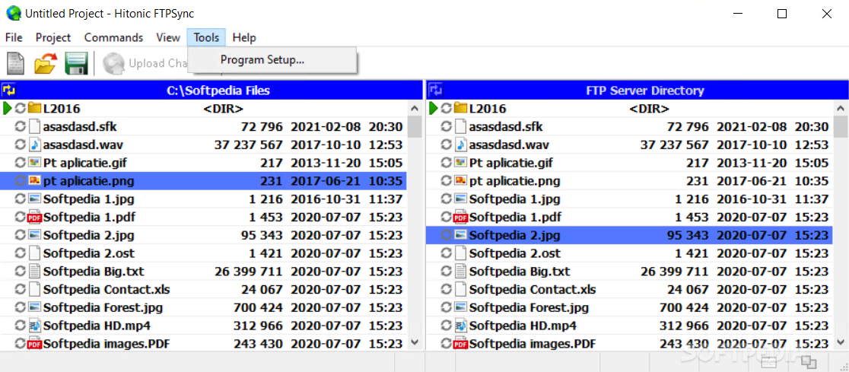Toggle sync state for left asasdasd.sfk

(21, 127)
